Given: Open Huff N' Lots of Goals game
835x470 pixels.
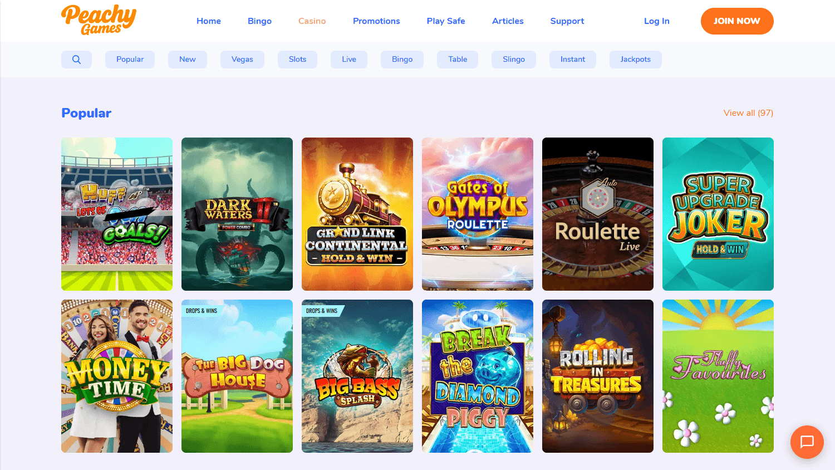Looking at the screenshot, I should (x=117, y=214).
